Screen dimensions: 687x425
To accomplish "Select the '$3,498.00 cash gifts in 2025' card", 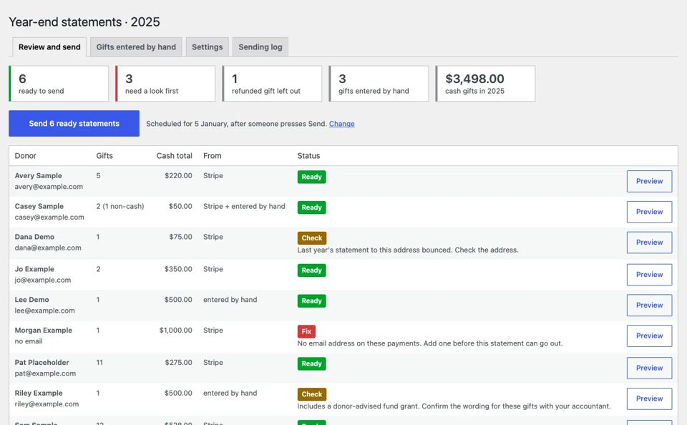I will [485, 84].
